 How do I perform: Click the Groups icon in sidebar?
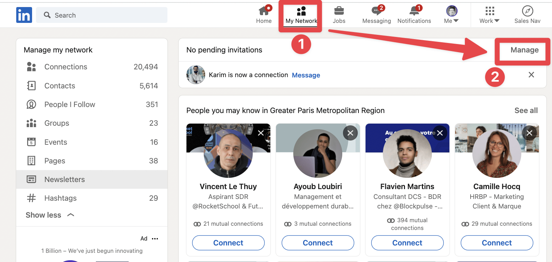pyautogui.click(x=31, y=123)
